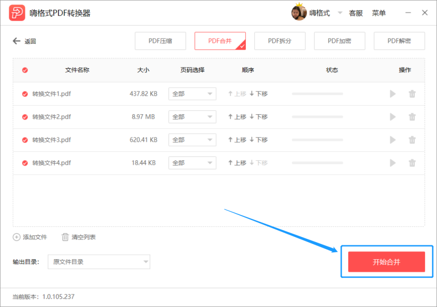Viewport: 437px width, 307px height.
Task: Click the 18.44 KB size value
Action: tap(143, 163)
